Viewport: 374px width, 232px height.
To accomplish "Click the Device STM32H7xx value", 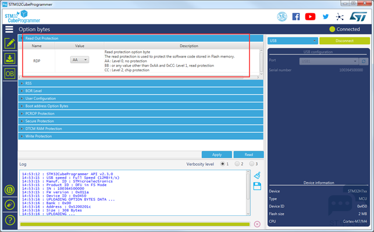I will tap(357, 191).
